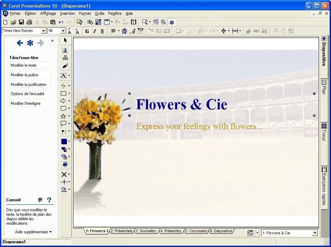Viewport: 331px width, 247px height.
Task: Toggle italic formatting
Action: tap(94, 31)
